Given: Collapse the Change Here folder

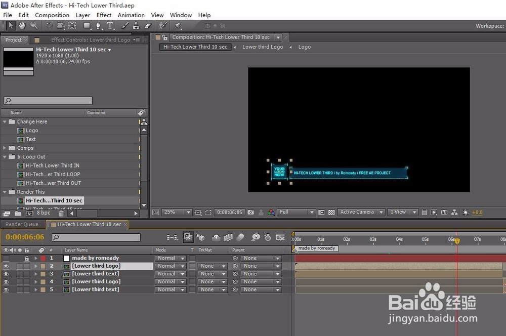Looking at the screenshot, I should coord(5,121).
